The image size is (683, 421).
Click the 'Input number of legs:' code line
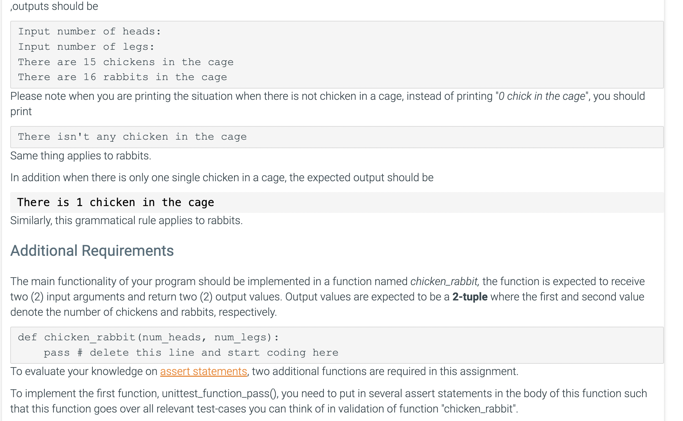(x=86, y=47)
